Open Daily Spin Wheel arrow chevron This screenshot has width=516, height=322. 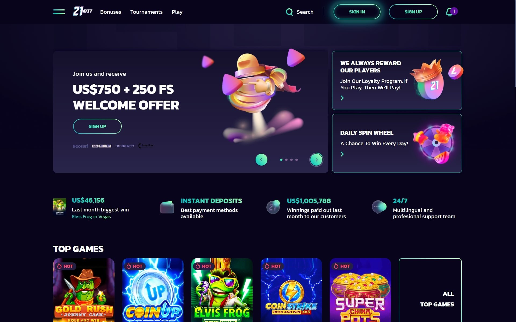pos(342,154)
